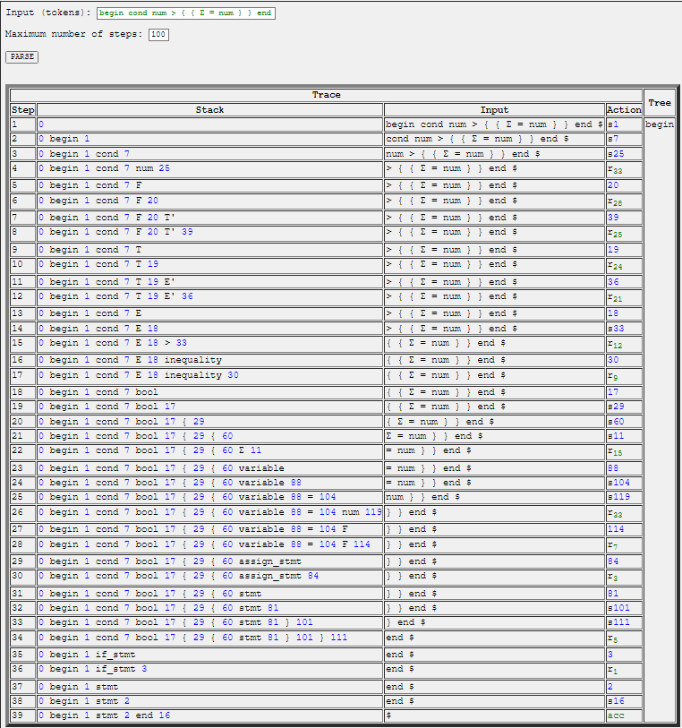Click stack cell '0 begin 1 cond 7' in step 3
Image resolution: width=682 pixels, height=728 pixels.
pos(209,154)
